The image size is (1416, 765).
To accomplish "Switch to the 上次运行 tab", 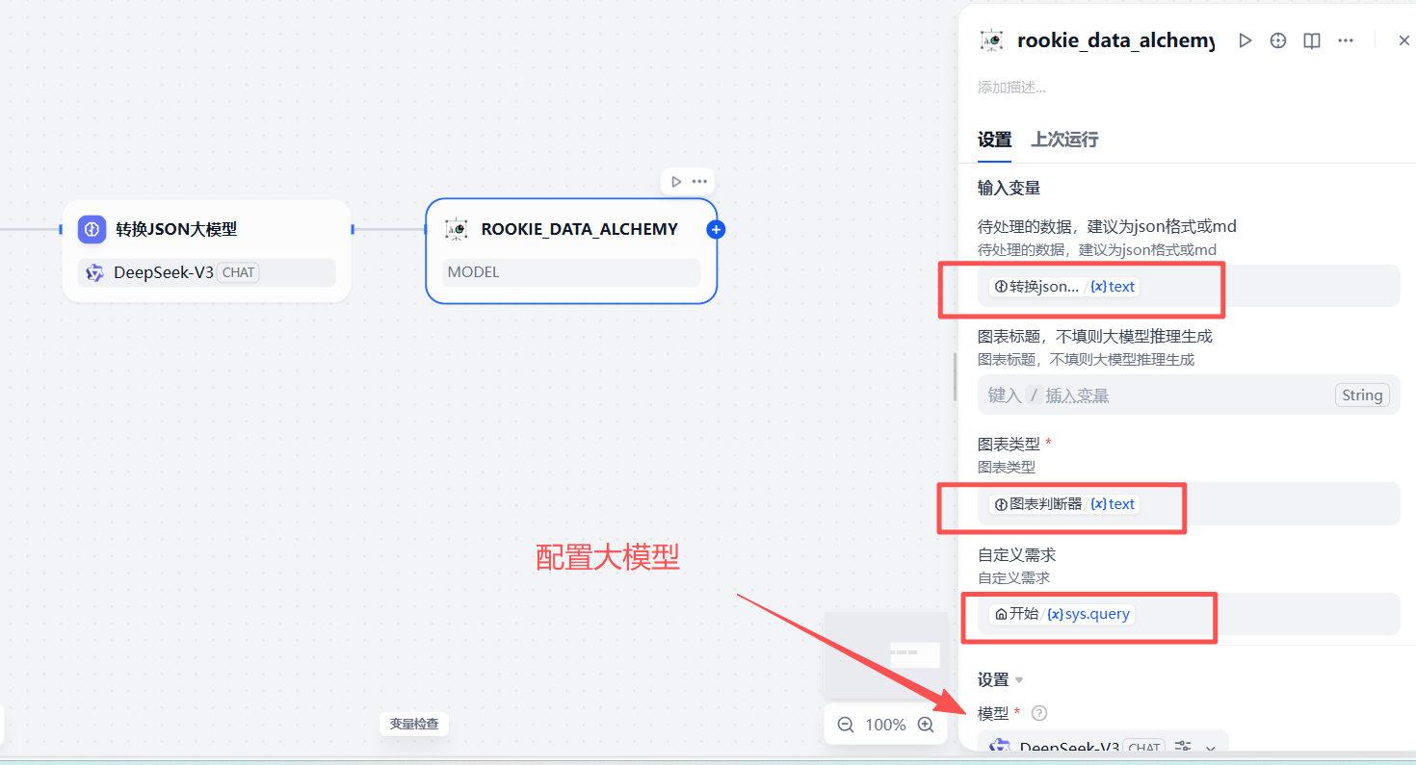I will [1064, 140].
